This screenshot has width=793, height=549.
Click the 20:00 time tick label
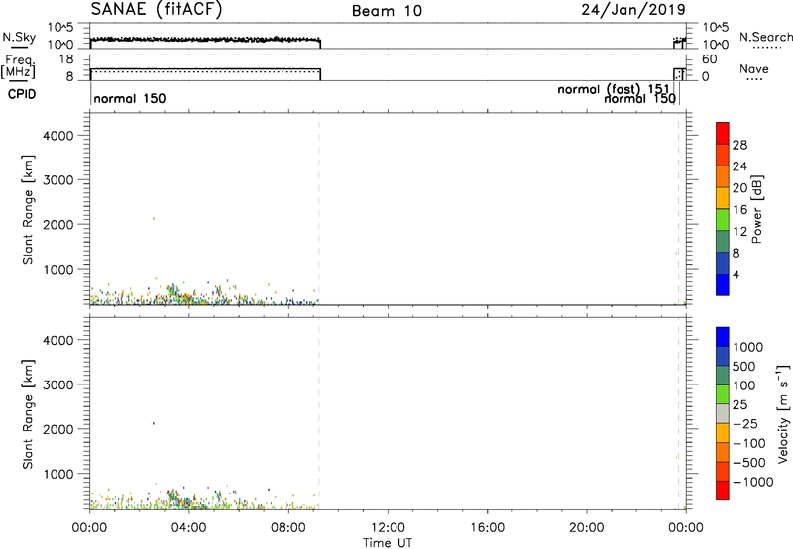(x=587, y=528)
